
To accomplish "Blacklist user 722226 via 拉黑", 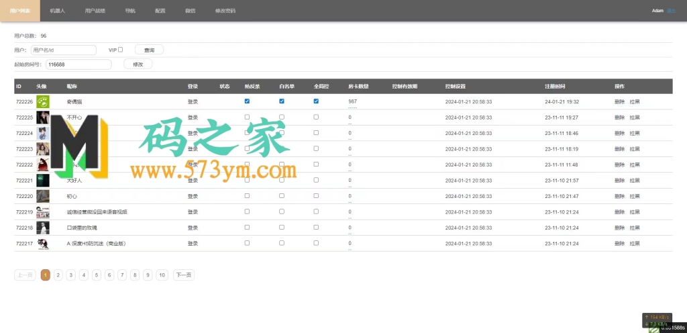I will point(635,101).
